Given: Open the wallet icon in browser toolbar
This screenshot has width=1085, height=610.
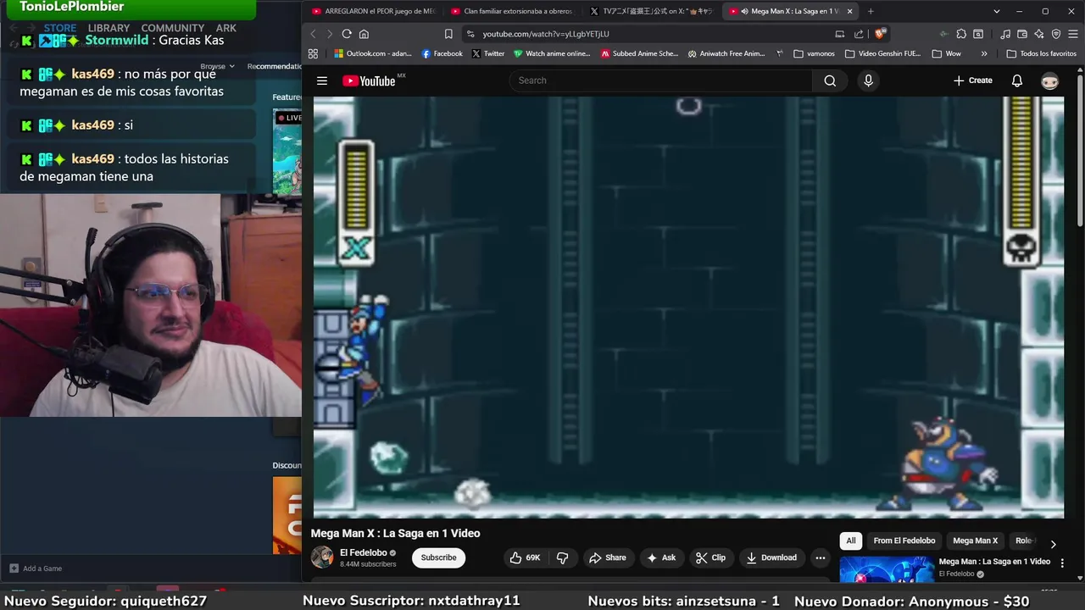Looking at the screenshot, I should (1022, 34).
